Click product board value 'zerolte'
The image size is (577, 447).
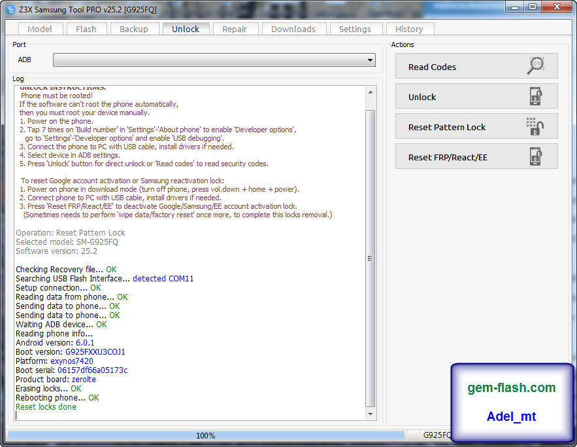84,380
